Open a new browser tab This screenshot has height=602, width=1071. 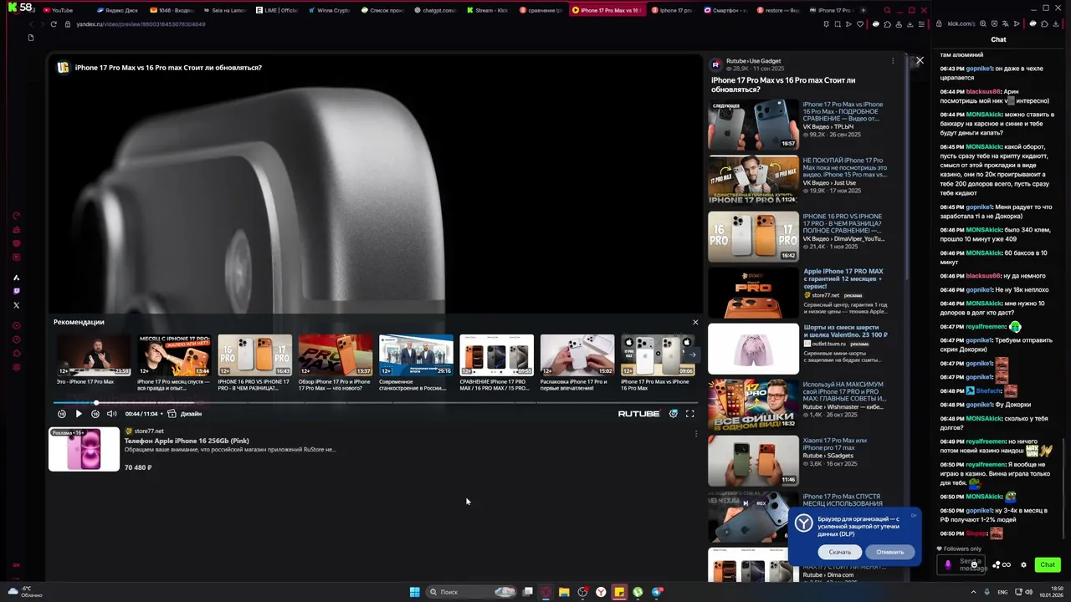pos(863,10)
